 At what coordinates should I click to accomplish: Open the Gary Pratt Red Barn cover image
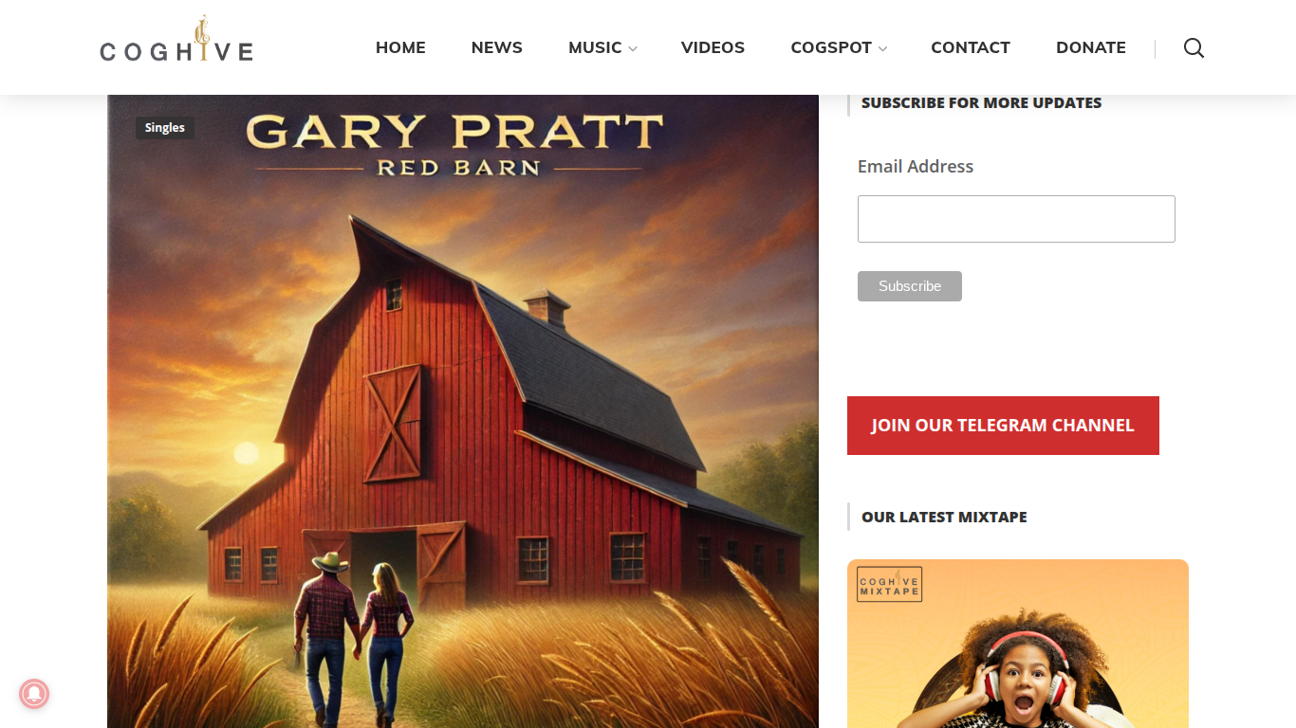pyautogui.click(x=463, y=411)
